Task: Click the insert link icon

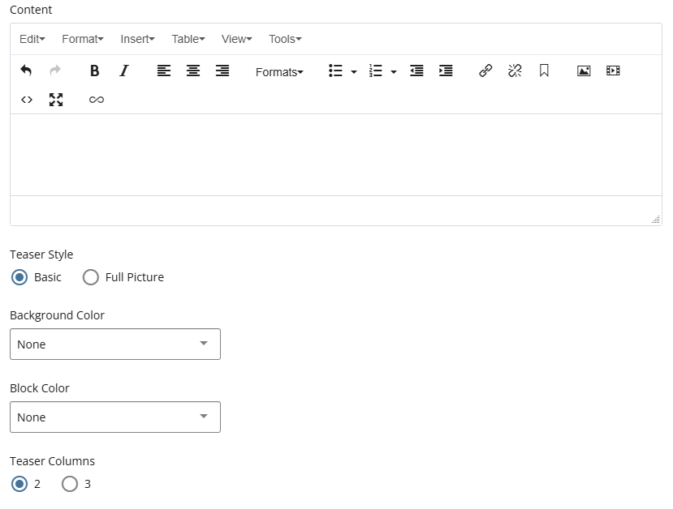Action: (485, 71)
